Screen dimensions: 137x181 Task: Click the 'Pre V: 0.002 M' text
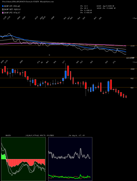pyautogui.click(x=109, y=8)
